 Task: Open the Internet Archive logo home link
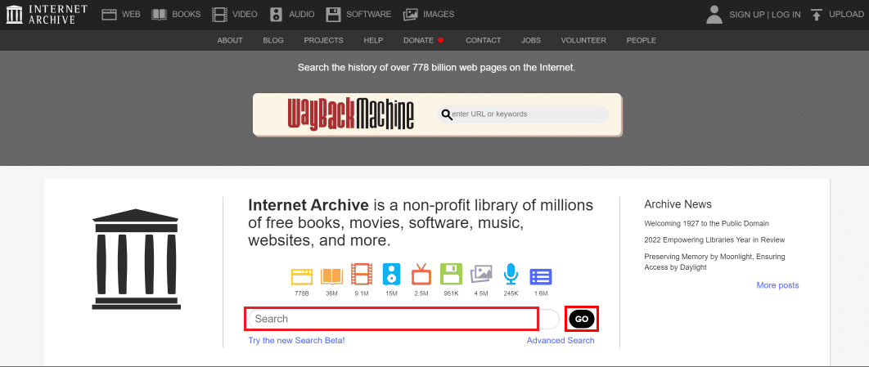pos(47,15)
